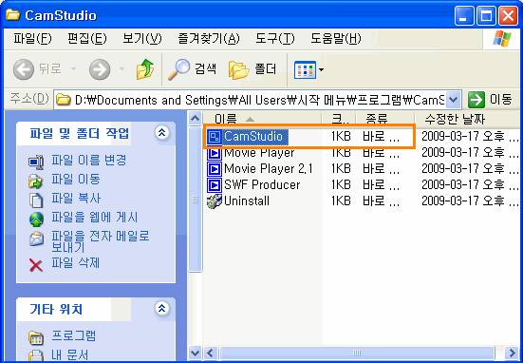
Task: Click the red X delete file icon
Action: tap(36, 265)
